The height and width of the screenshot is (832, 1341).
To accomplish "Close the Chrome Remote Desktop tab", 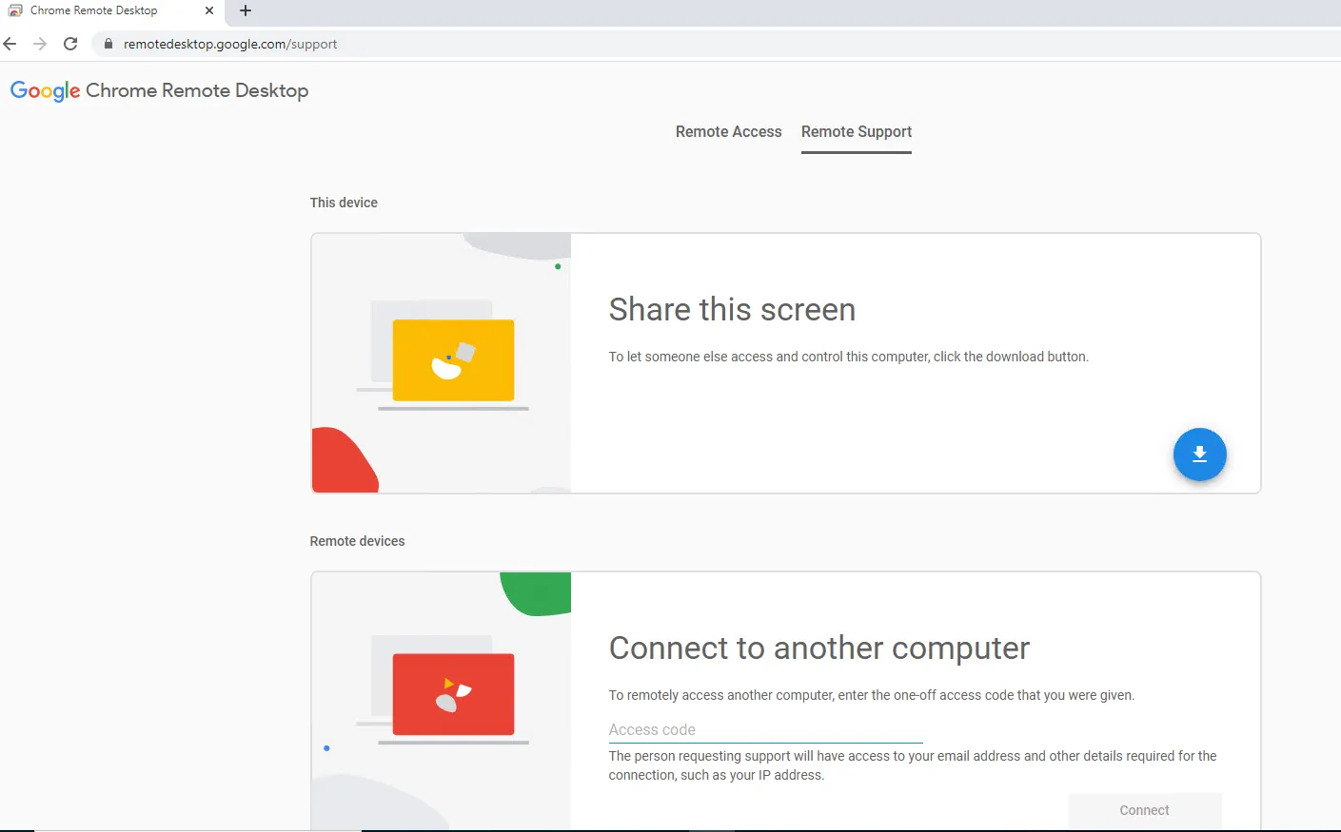I will tap(209, 10).
